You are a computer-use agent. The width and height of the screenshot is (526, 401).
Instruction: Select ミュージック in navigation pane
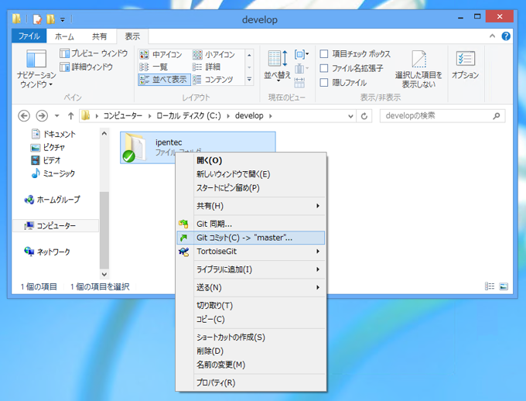coord(53,173)
